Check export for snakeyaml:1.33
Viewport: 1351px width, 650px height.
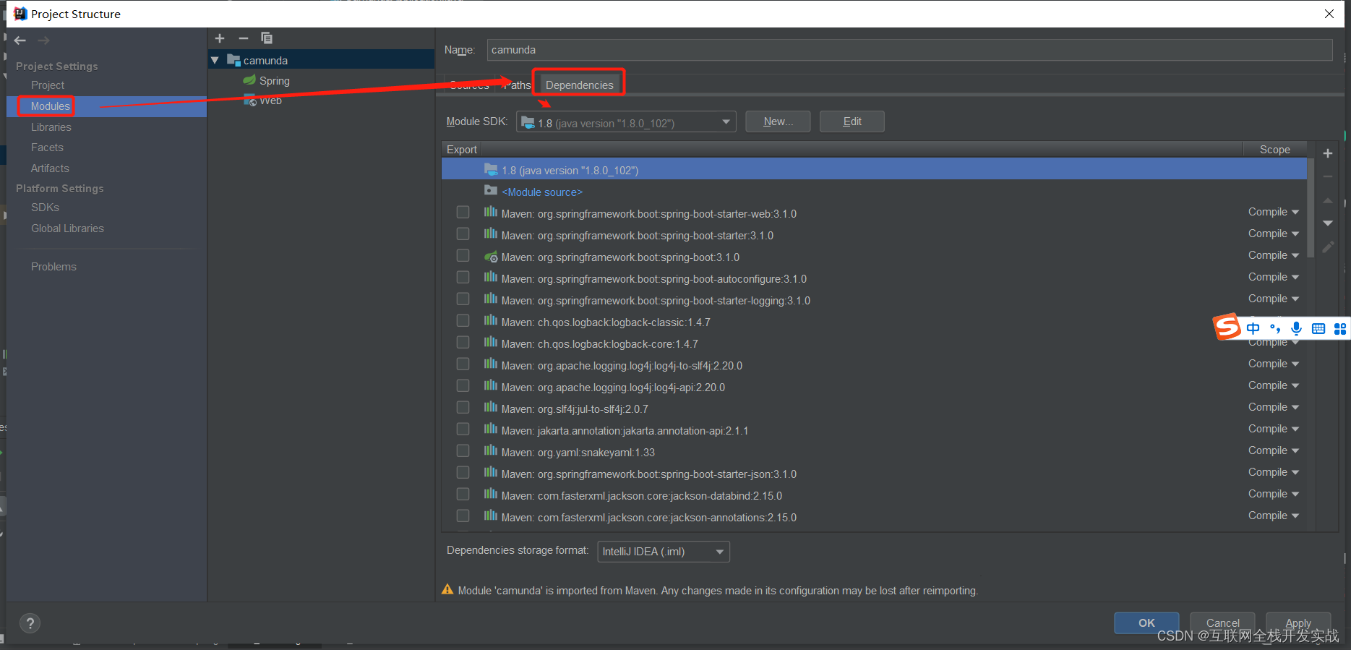pyautogui.click(x=463, y=450)
